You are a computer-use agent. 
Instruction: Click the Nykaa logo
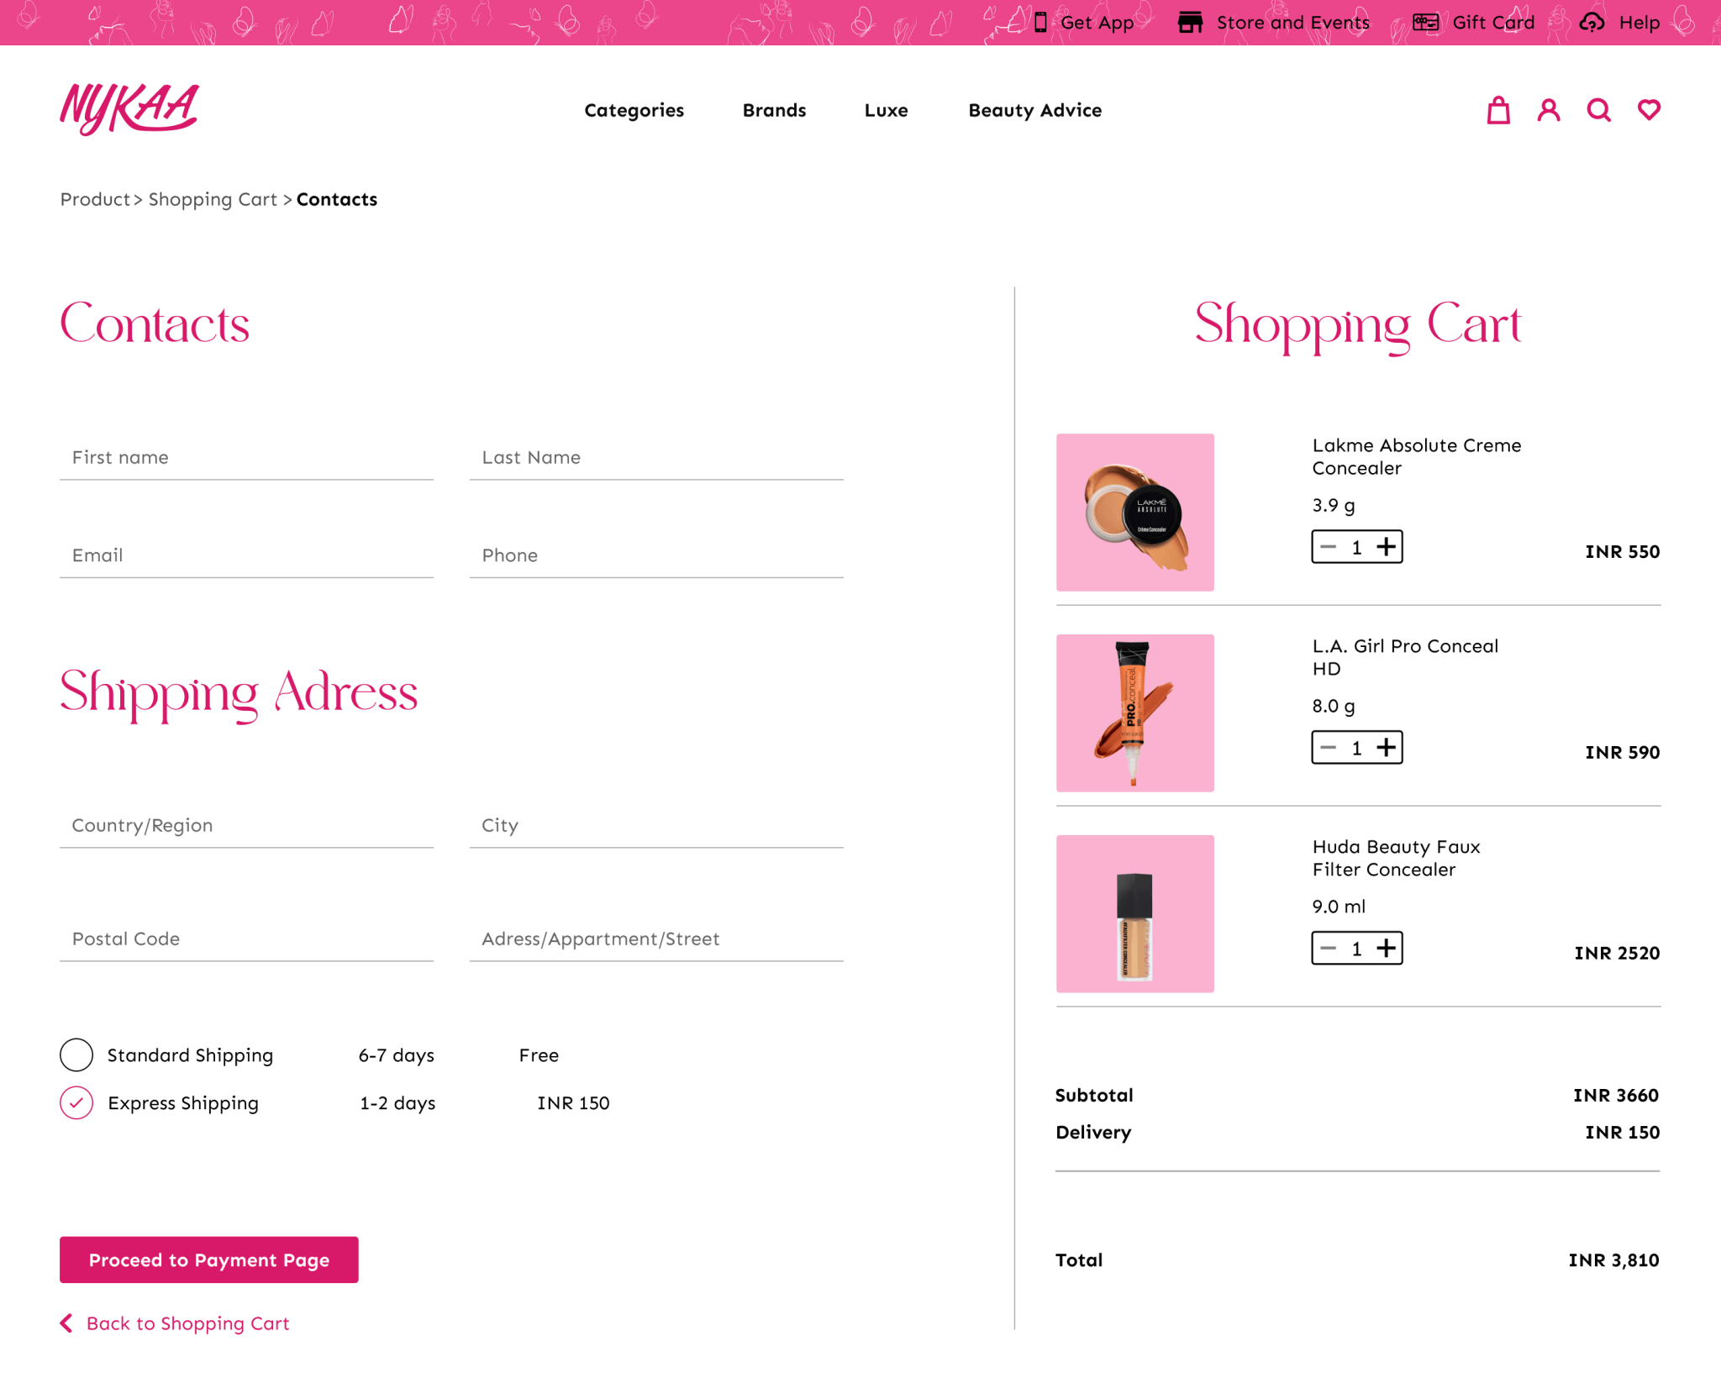pyautogui.click(x=129, y=109)
